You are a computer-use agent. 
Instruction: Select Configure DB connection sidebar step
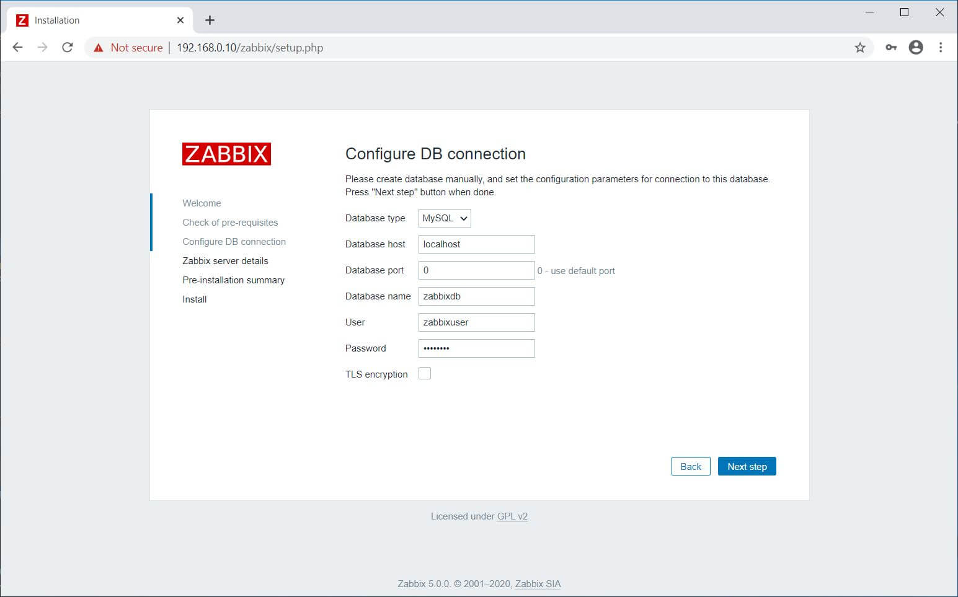tap(234, 242)
